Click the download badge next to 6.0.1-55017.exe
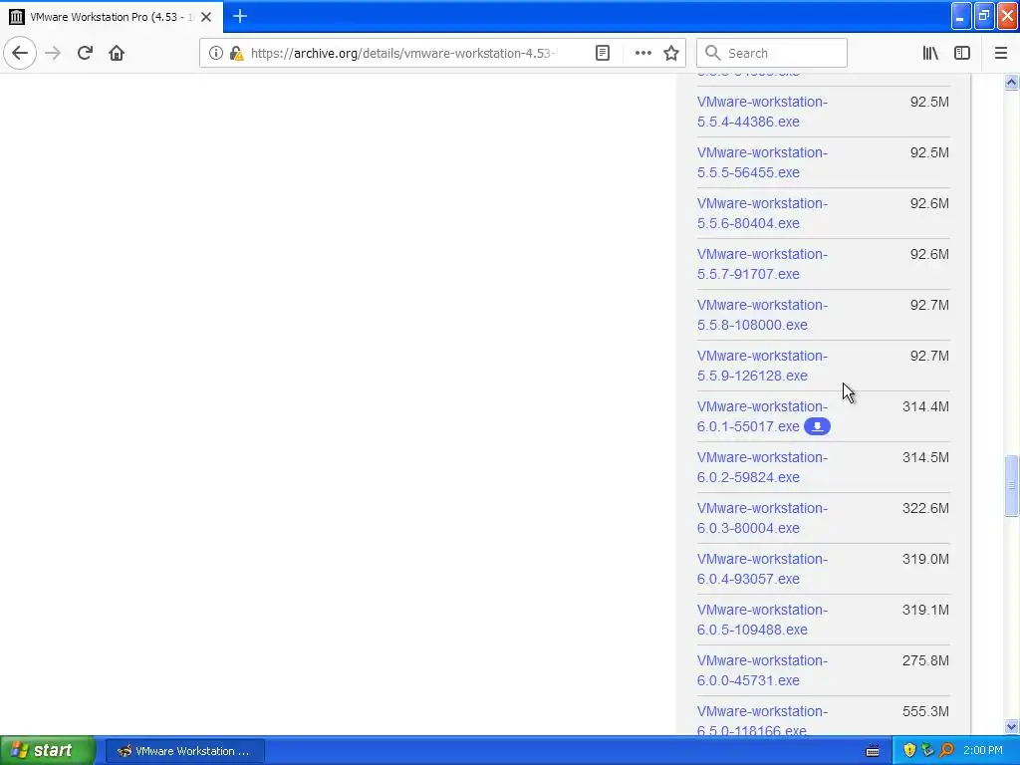This screenshot has height=765, width=1020. pos(817,426)
